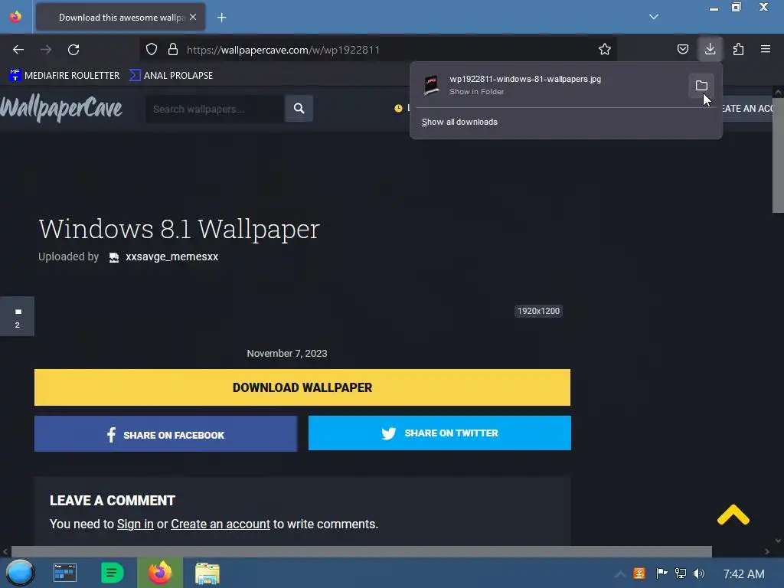Click the DOWNLOAD WALLPAPER button
Viewport: 784px width, 588px height.
pyautogui.click(x=302, y=387)
